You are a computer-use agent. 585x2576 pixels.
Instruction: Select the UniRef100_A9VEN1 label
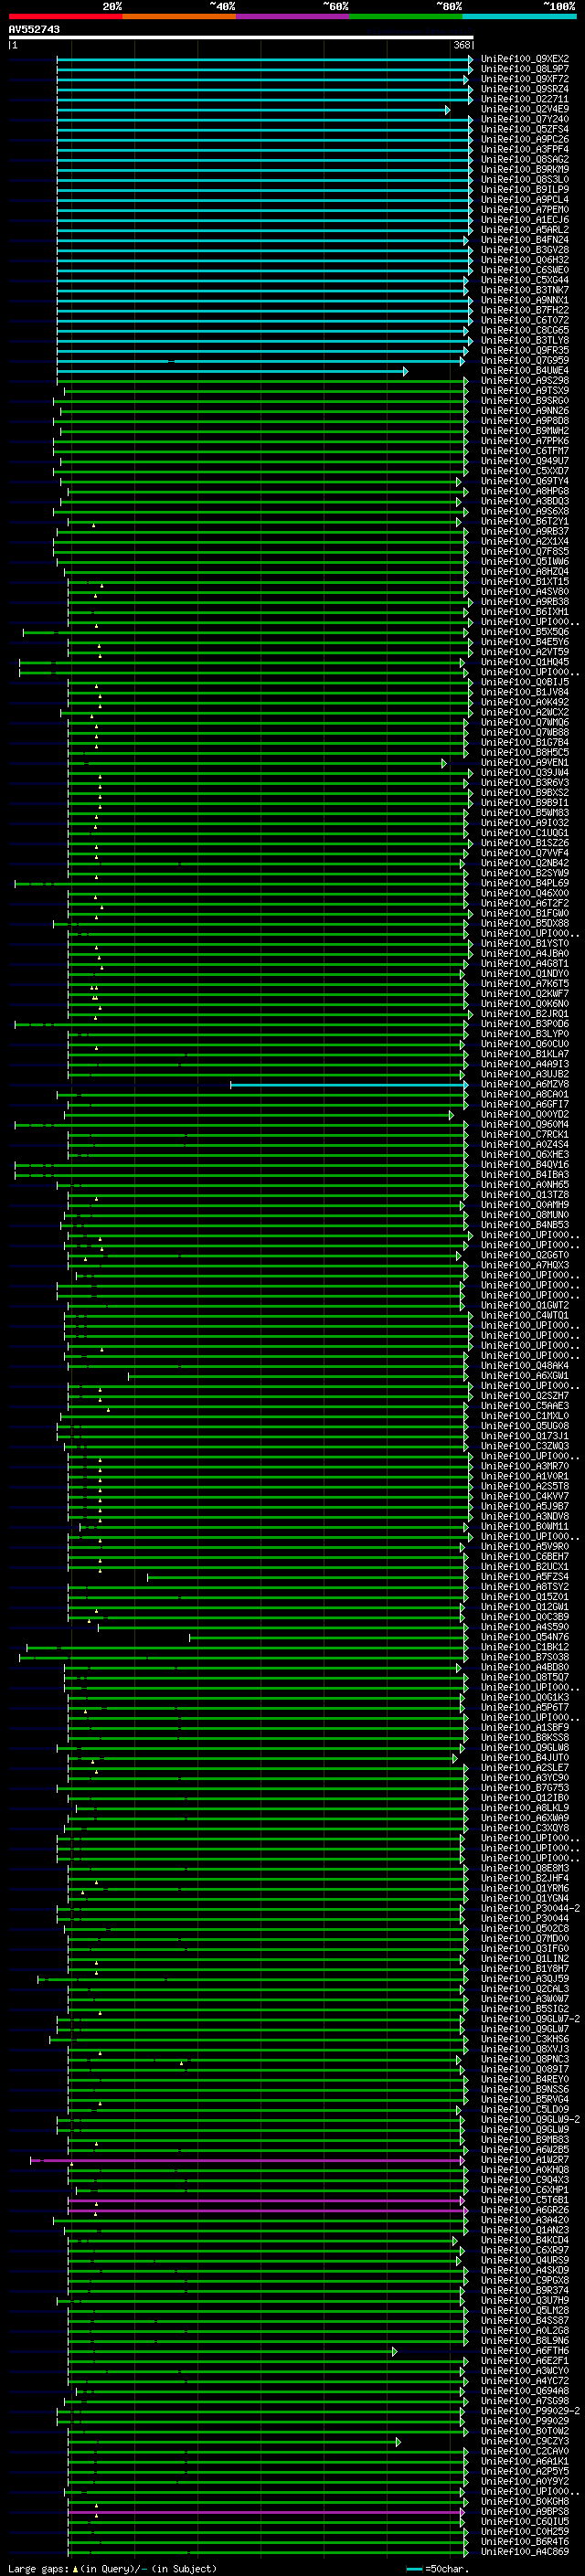coord(525,763)
